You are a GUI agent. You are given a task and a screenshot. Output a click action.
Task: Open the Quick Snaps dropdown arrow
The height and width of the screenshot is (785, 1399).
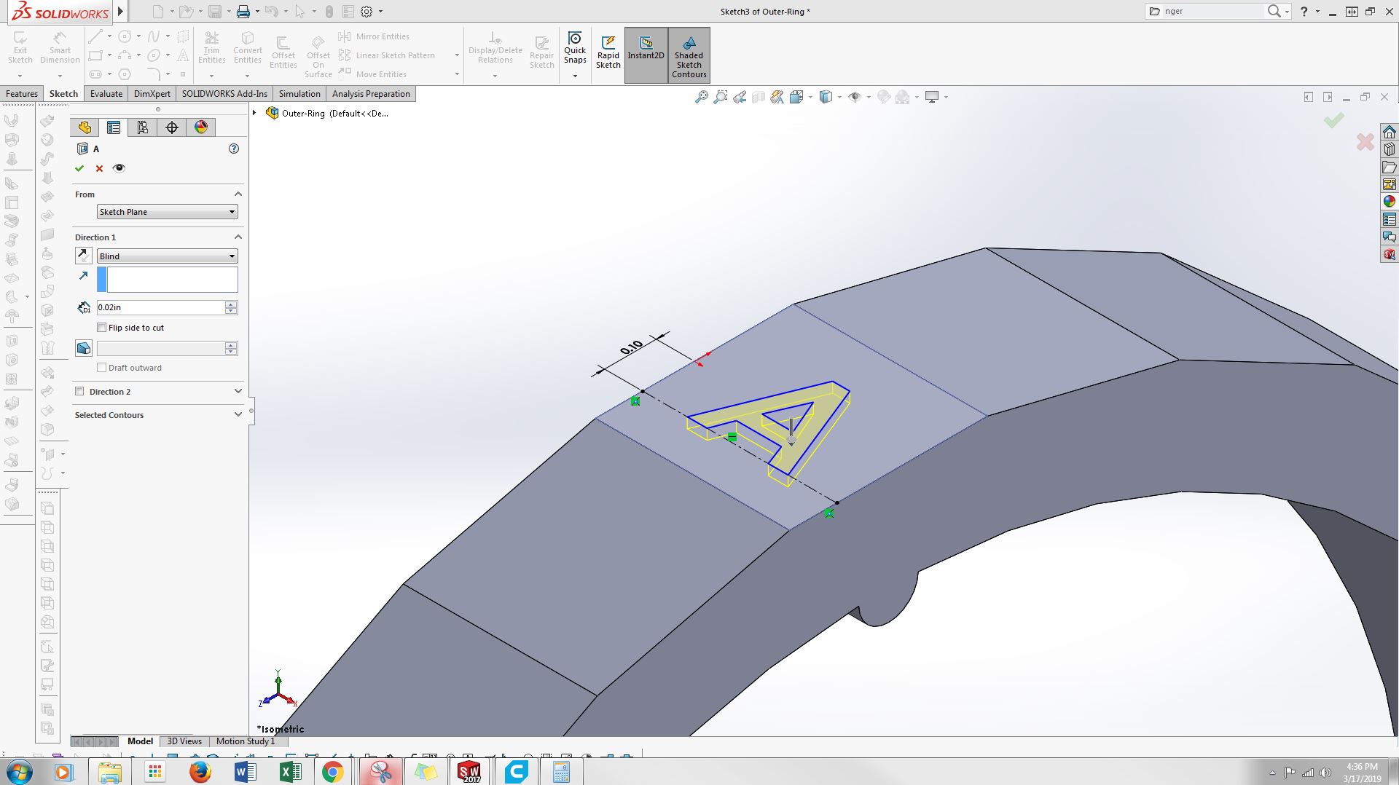tap(575, 76)
